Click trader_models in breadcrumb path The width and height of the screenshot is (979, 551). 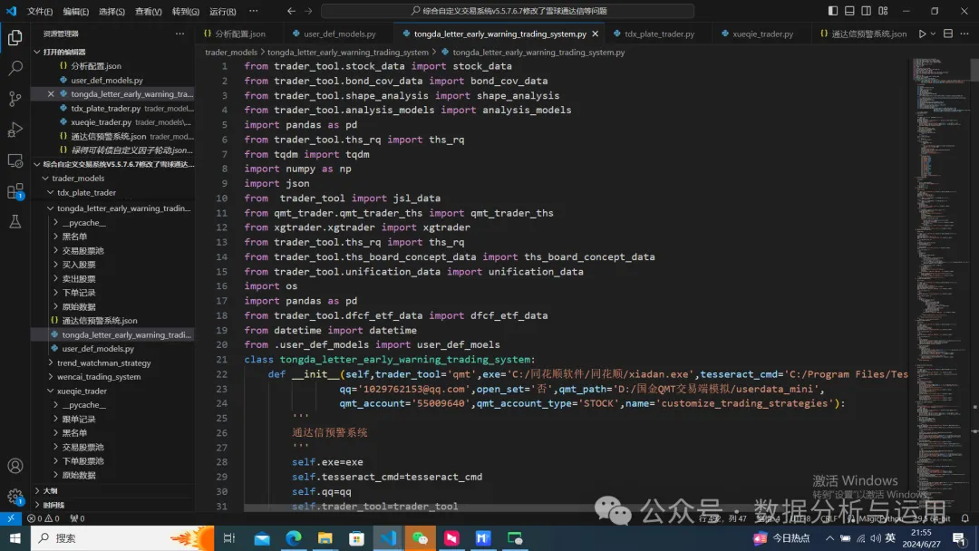coord(231,53)
